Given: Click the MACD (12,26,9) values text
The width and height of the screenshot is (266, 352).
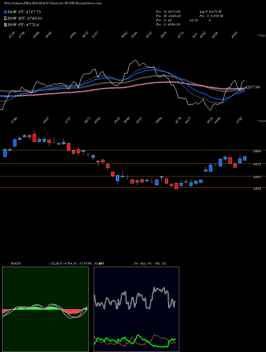Looking at the screenshot, I should [74, 263].
